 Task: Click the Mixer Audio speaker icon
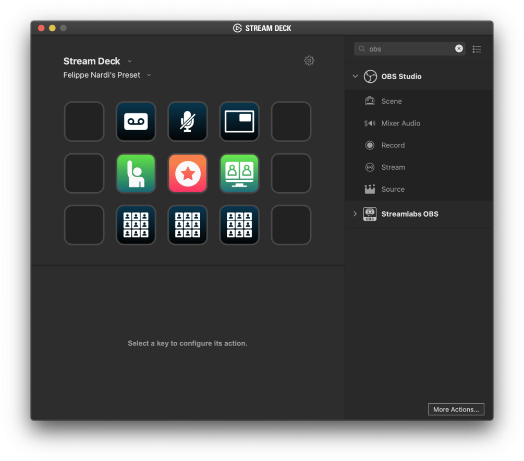(370, 123)
